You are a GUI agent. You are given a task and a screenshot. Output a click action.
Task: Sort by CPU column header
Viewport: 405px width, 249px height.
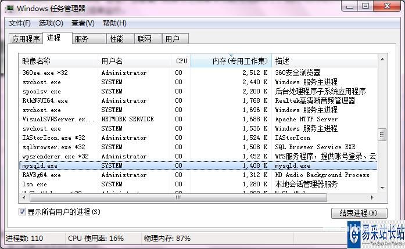[x=181, y=61]
